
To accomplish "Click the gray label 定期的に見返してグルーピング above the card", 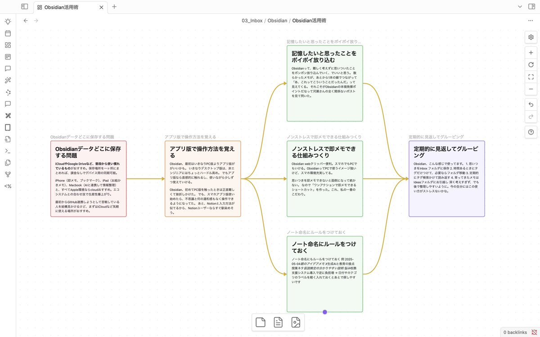I will [x=436, y=137].
